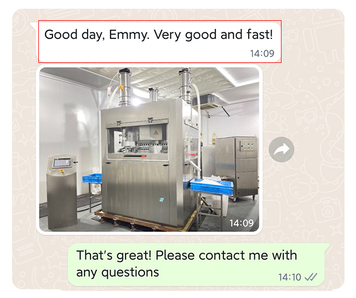This screenshot has height=298, width=356.
Task: Click the word "fast!" in the received message
Action: pyautogui.click(x=260, y=34)
